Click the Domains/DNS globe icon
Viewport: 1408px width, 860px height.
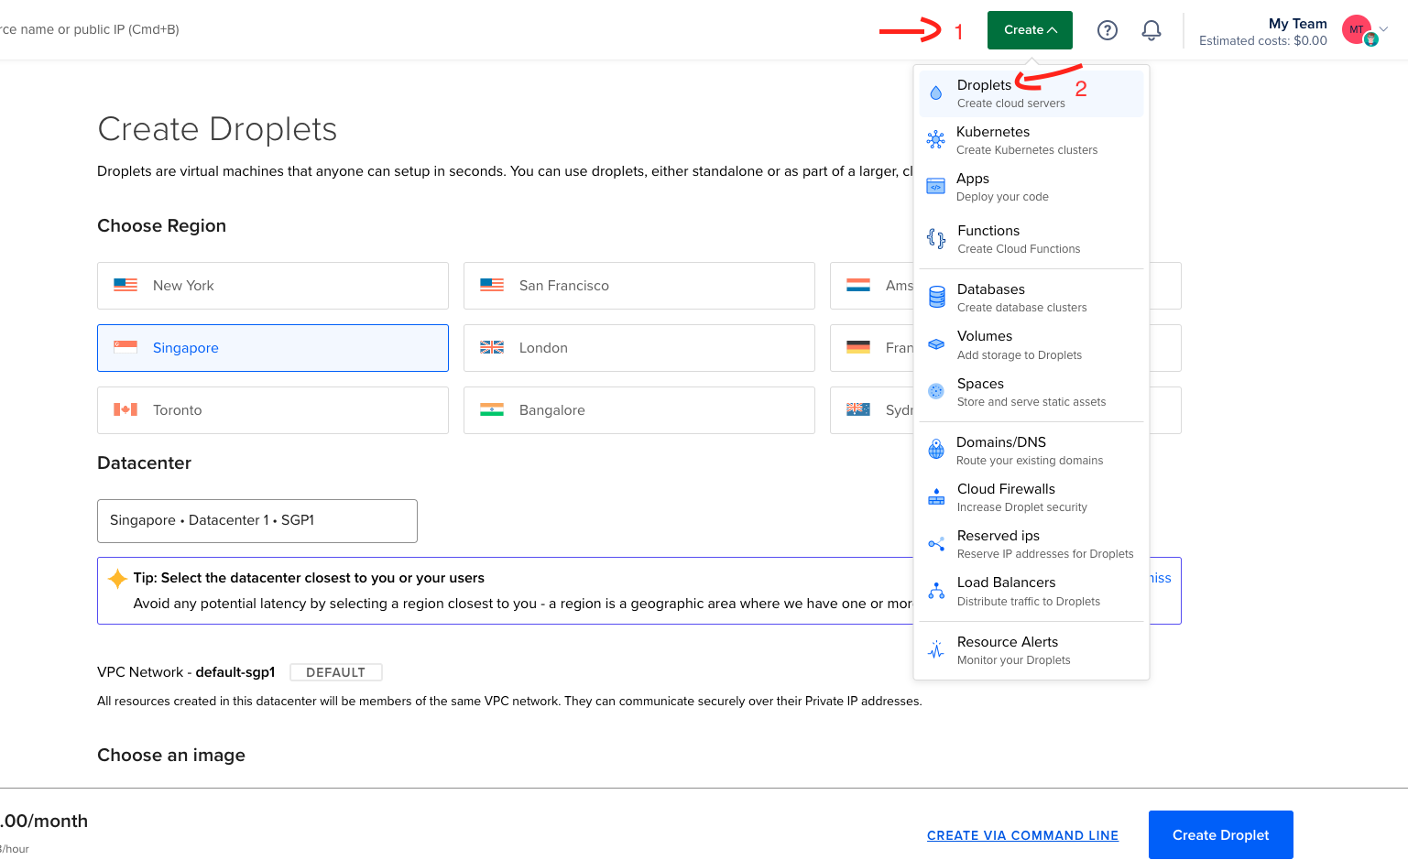[x=935, y=450]
